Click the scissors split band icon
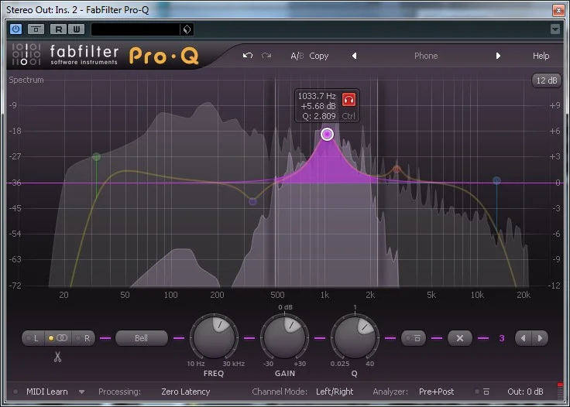The image size is (570, 407). click(x=57, y=357)
